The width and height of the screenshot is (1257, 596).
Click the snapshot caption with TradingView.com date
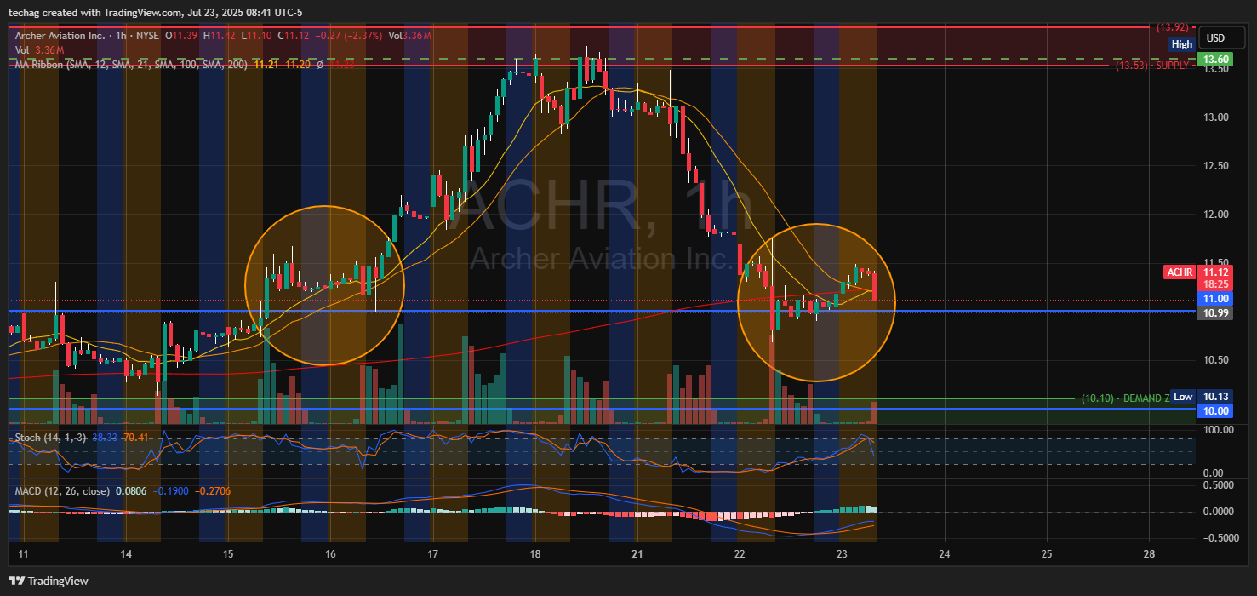coord(156,12)
